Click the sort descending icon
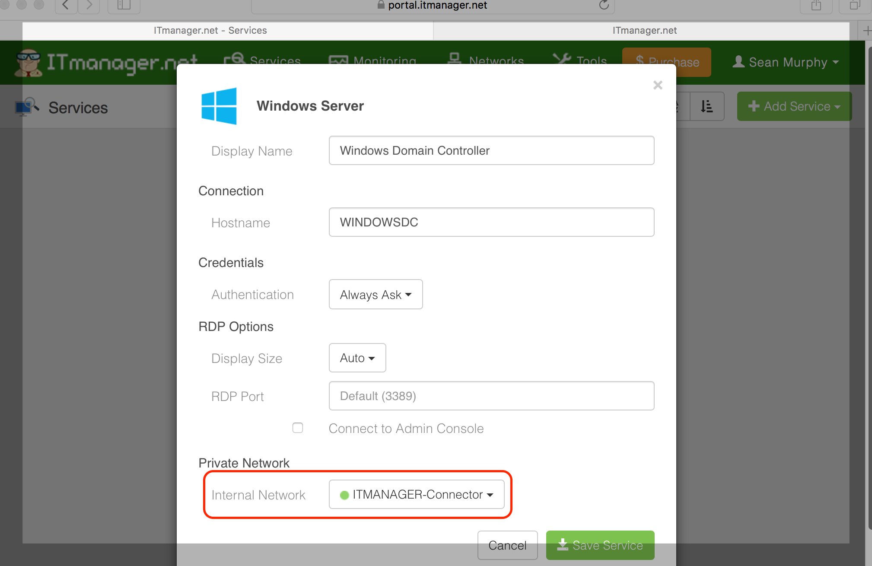This screenshot has width=872, height=566. click(x=707, y=106)
